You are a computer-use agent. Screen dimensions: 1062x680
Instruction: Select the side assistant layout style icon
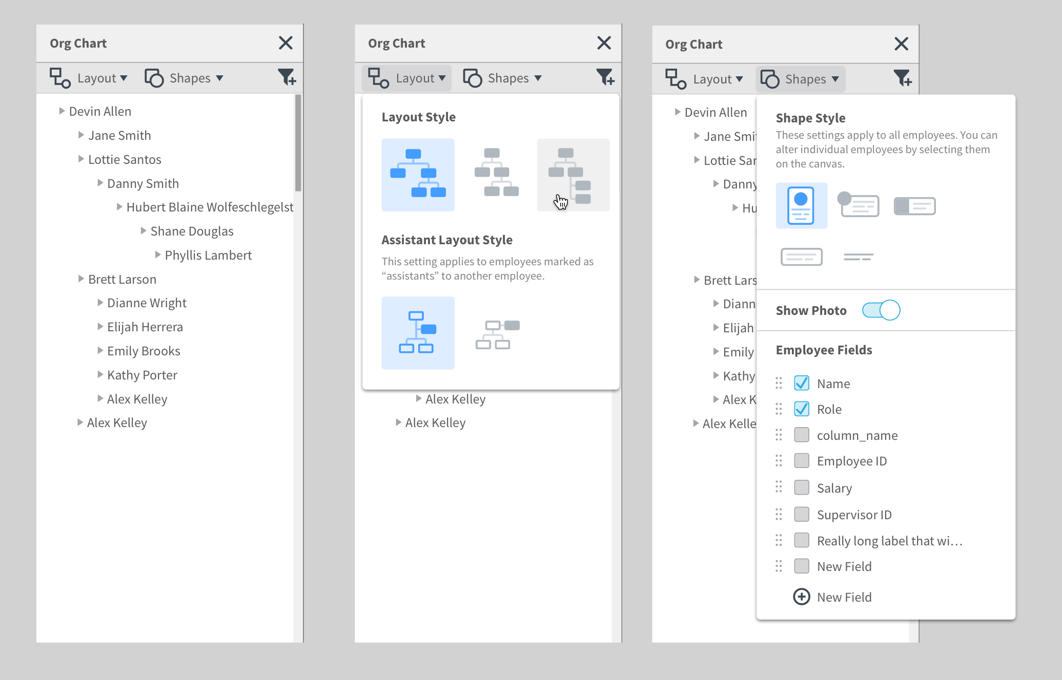[497, 333]
